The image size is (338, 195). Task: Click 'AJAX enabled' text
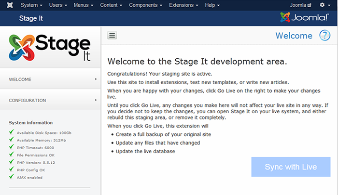(x=29, y=178)
